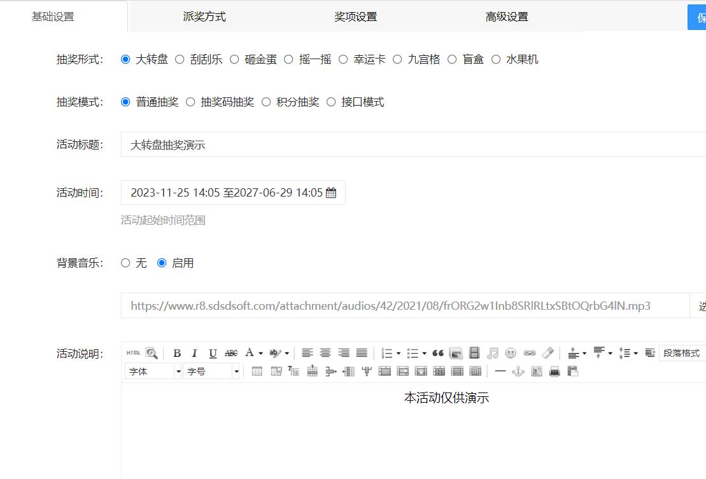Apply italic text style
The height and width of the screenshot is (479, 706).
[195, 353]
